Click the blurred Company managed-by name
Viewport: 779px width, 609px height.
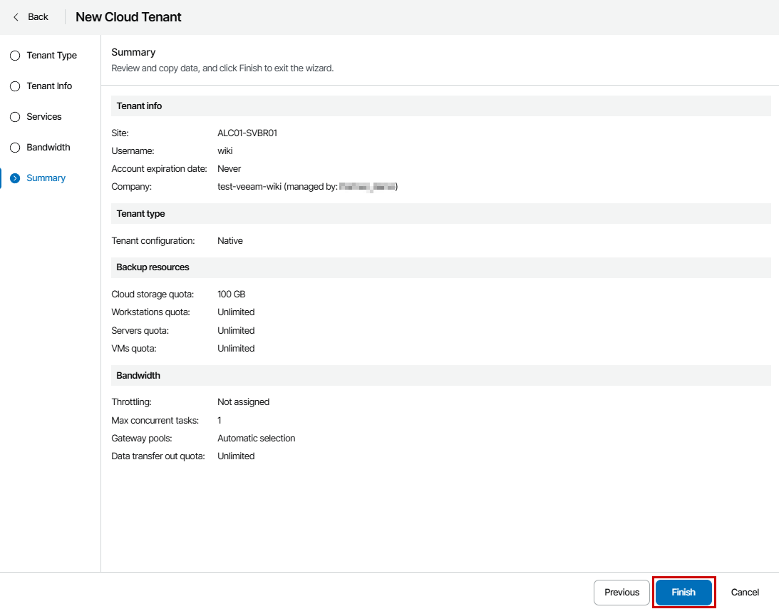pos(368,186)
